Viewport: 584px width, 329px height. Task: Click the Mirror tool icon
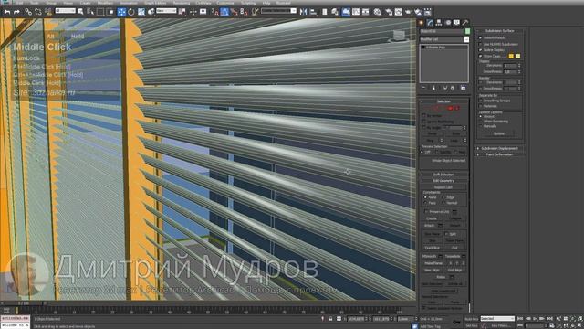pyautogui.click(x=304, y=12)
